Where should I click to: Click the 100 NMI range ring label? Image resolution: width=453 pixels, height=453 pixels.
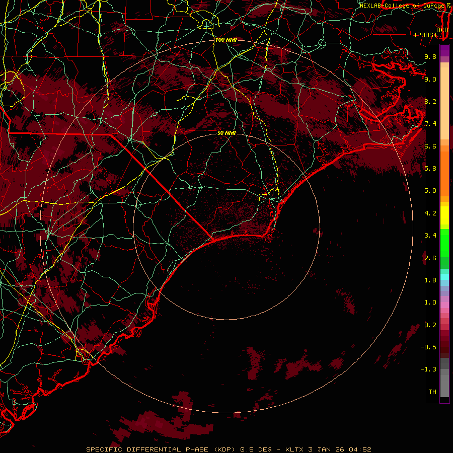226,40
